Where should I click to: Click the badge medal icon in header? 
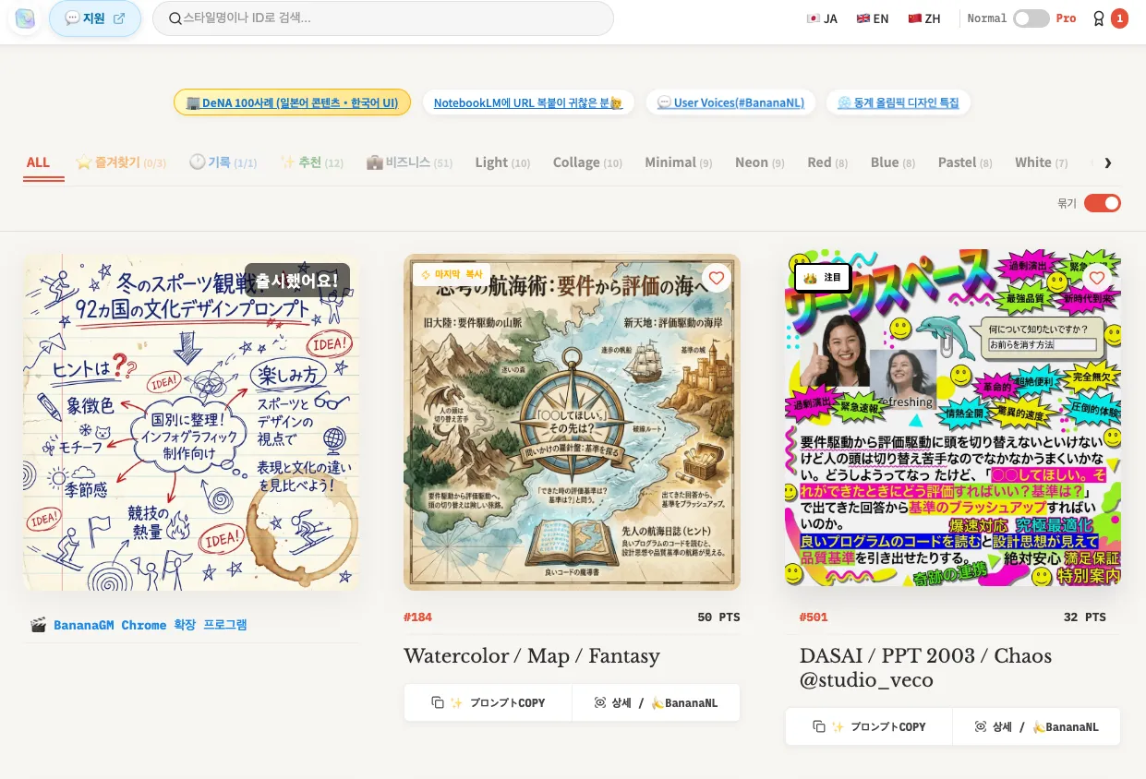(x=1098, y=18)
